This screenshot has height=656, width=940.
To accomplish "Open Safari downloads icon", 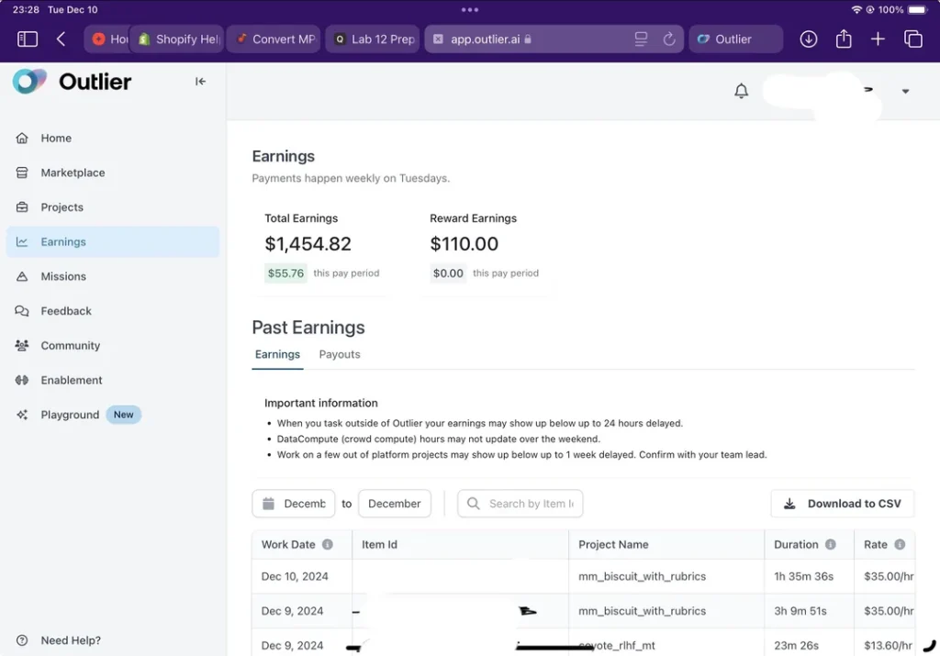I will click(808, 39).
